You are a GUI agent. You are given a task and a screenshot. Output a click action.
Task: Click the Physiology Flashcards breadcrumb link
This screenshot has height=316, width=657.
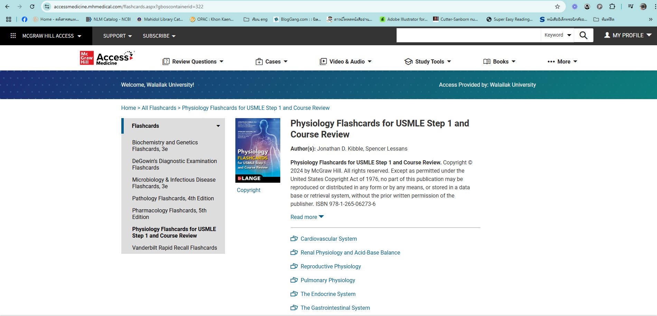pos(256,108)
